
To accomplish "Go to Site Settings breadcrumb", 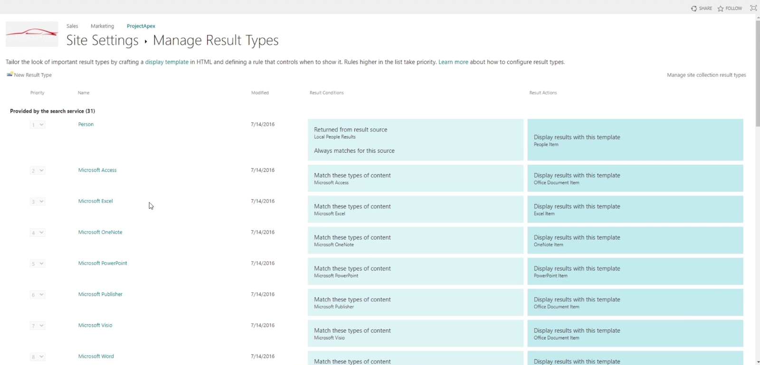I will (x=103, y=40).
